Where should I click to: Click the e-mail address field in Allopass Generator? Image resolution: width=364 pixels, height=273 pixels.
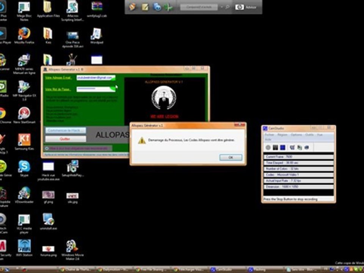pyautogui.click(x=96, y=77)
